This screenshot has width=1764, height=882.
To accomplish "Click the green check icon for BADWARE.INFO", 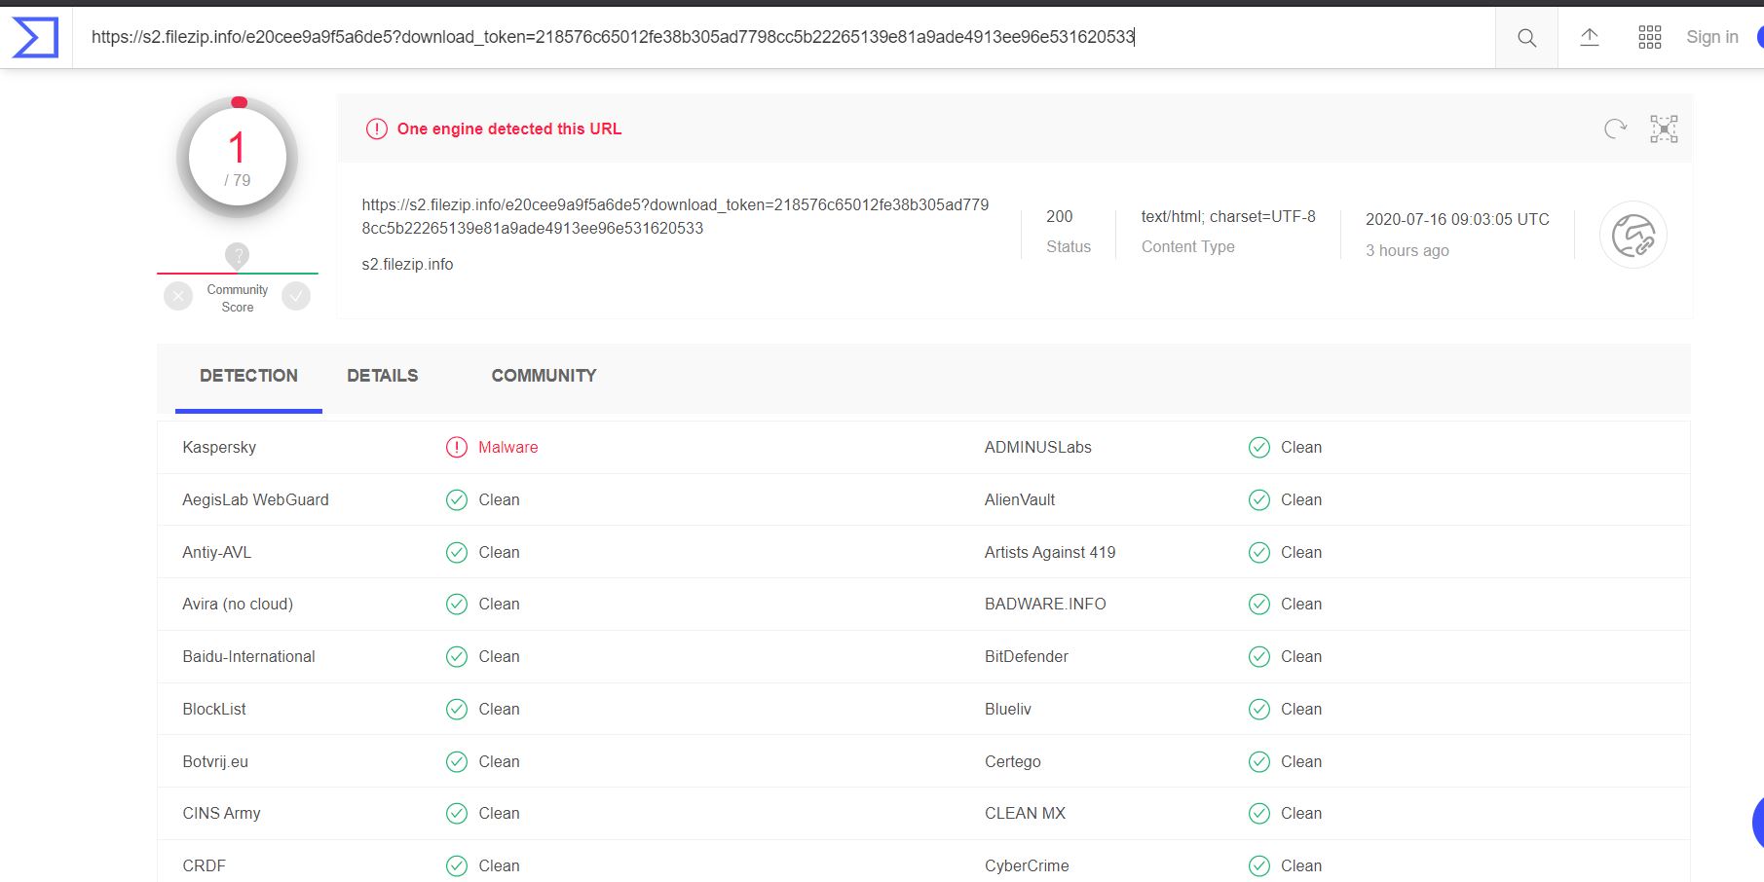I will pyautogui.click(x=1259, y=604).
